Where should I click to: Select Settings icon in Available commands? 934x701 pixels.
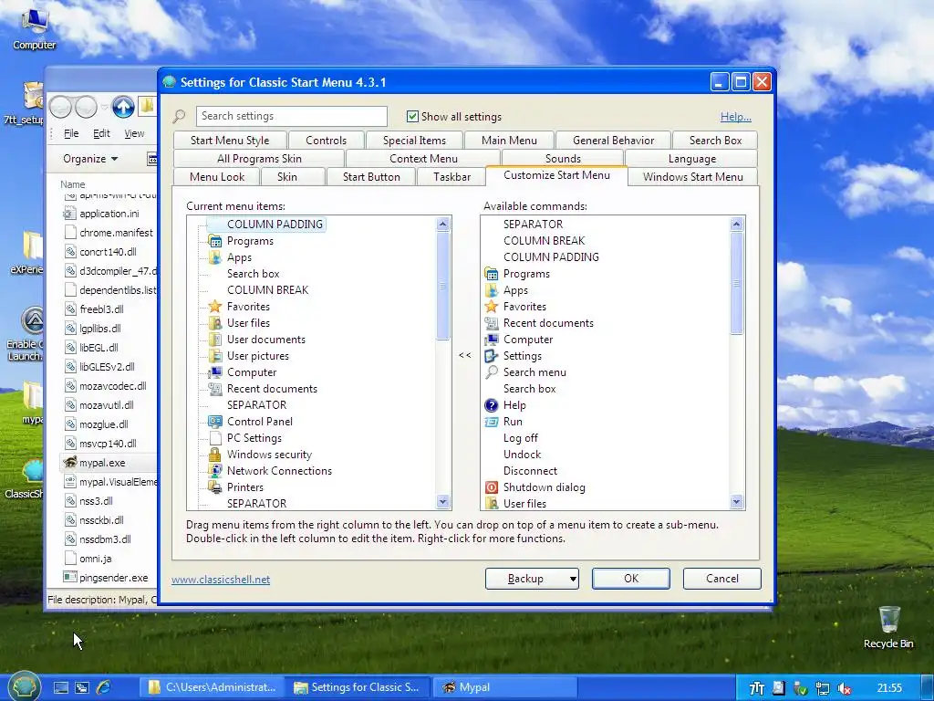point(492,356)
